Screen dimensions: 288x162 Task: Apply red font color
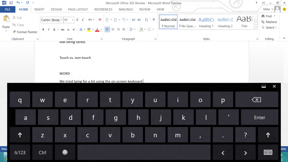[97, 29]
